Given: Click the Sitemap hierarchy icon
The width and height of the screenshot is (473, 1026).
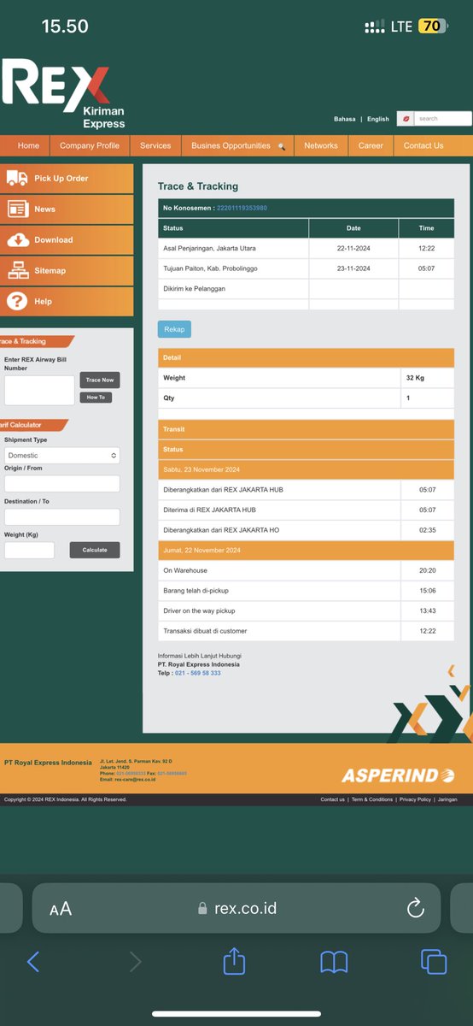Looking at the screenshot, I should coord(17,270).
